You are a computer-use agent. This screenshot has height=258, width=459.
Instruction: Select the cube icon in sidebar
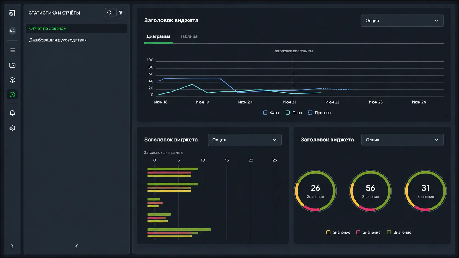pyautogui.click(x=12, y=80)
